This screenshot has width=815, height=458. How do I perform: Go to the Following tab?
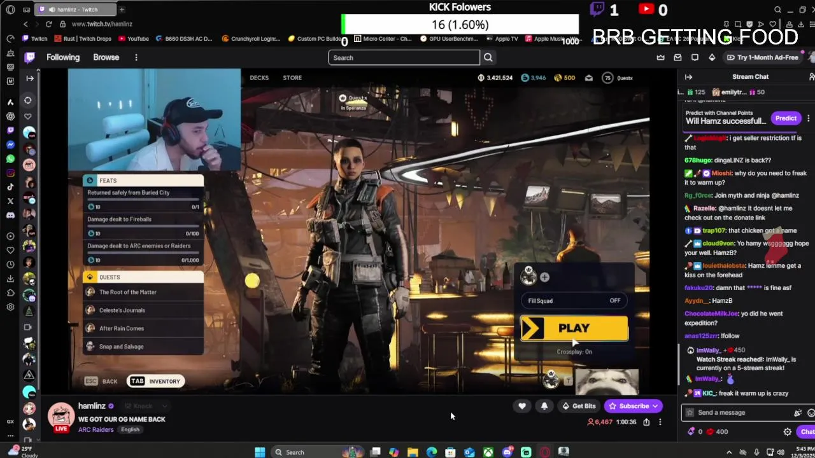(x=63, y=57)
